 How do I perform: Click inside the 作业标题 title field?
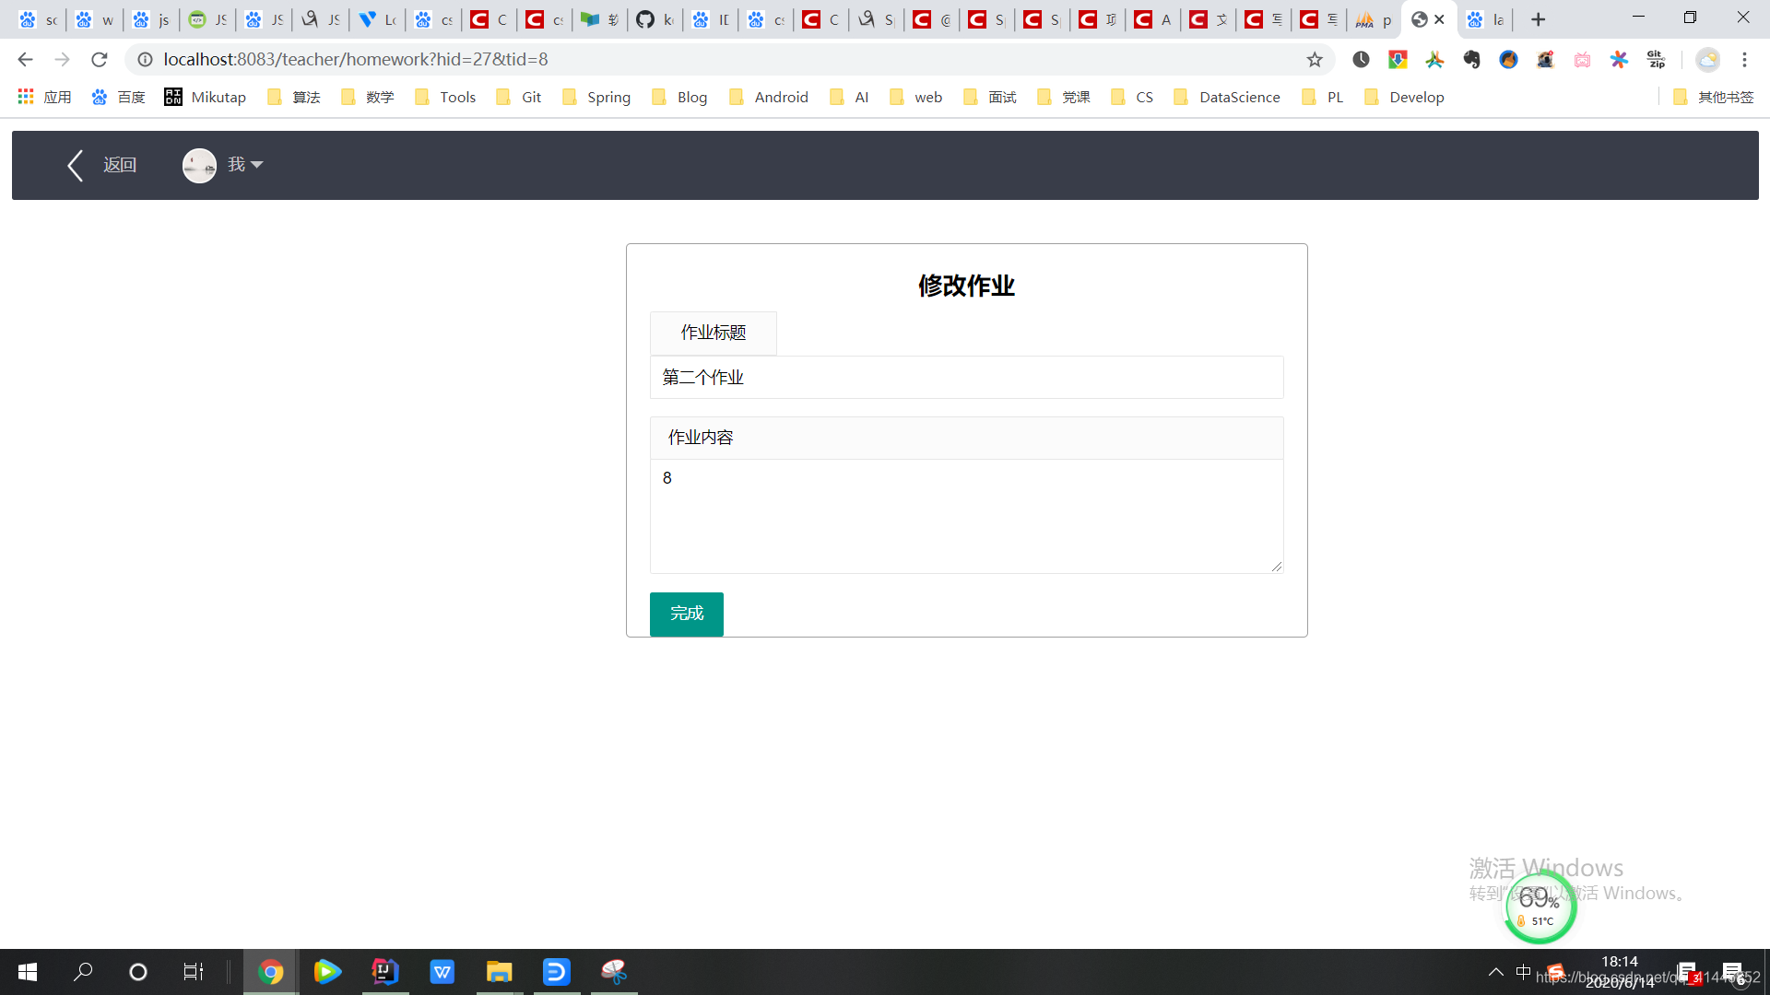pyautogui.click(x=966, y=377)
